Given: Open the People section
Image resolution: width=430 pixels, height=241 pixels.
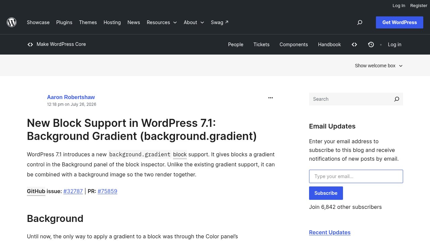Looking at the screenshot, I should click(x=235, y=45).
